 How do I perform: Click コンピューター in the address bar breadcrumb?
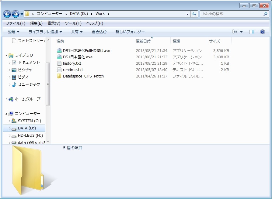[49, 14]
